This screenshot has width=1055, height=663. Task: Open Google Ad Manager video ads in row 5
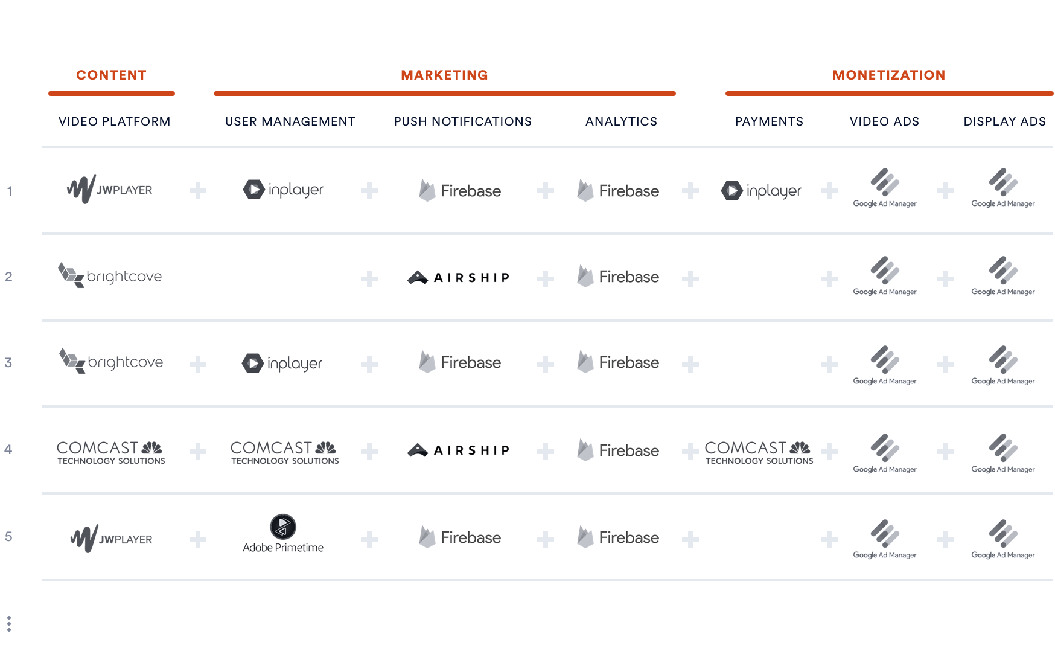click(885, 539)
